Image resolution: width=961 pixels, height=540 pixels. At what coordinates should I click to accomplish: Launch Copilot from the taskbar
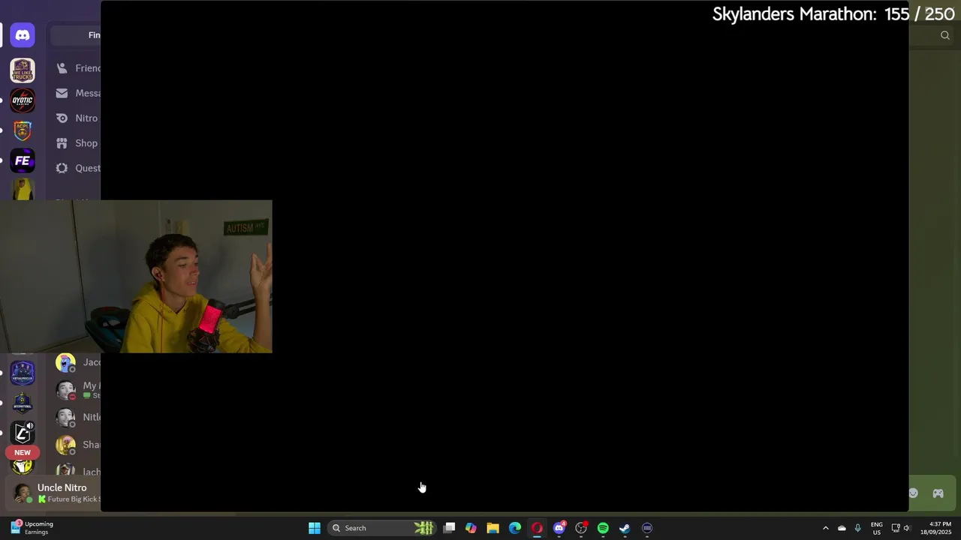click(x=471, y=528)
